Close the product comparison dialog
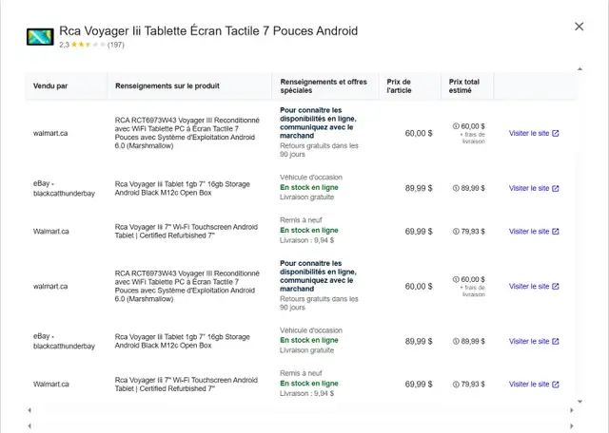This screenshot has height=433, width=609. [x=580, y=27]
